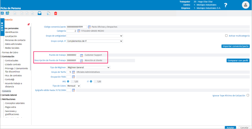
Task: Select Datos adicionales in the sidebar
Action: 14,44
